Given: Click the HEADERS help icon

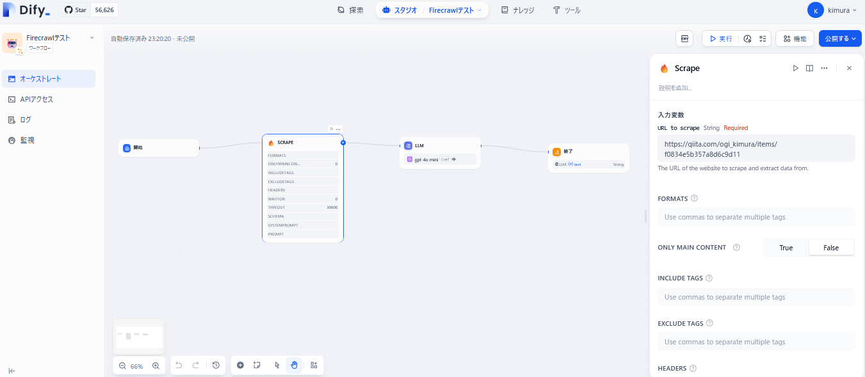Looking at the screenshot, I should point(693,368).
